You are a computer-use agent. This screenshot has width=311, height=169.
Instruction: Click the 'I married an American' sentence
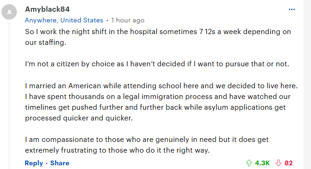point(161,86)
